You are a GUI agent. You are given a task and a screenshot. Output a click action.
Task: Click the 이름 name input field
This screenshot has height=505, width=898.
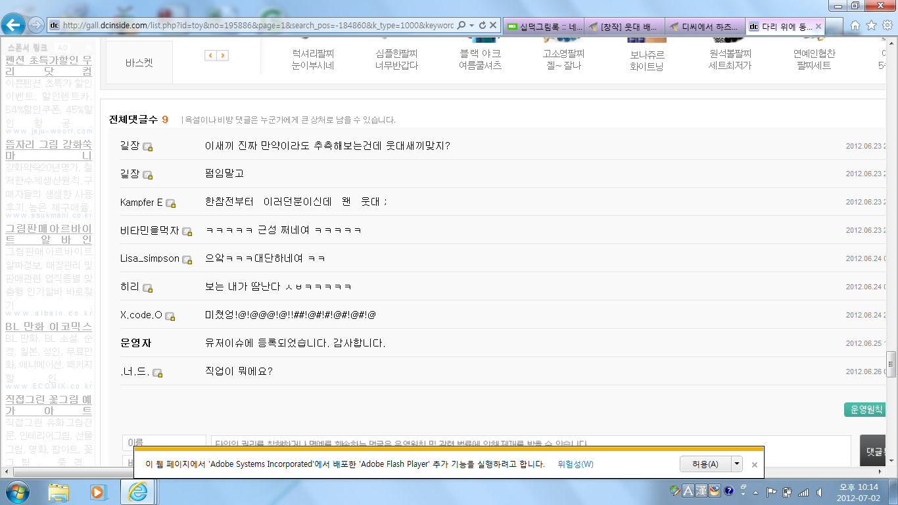pyautogui.click(x=164, y=443)
